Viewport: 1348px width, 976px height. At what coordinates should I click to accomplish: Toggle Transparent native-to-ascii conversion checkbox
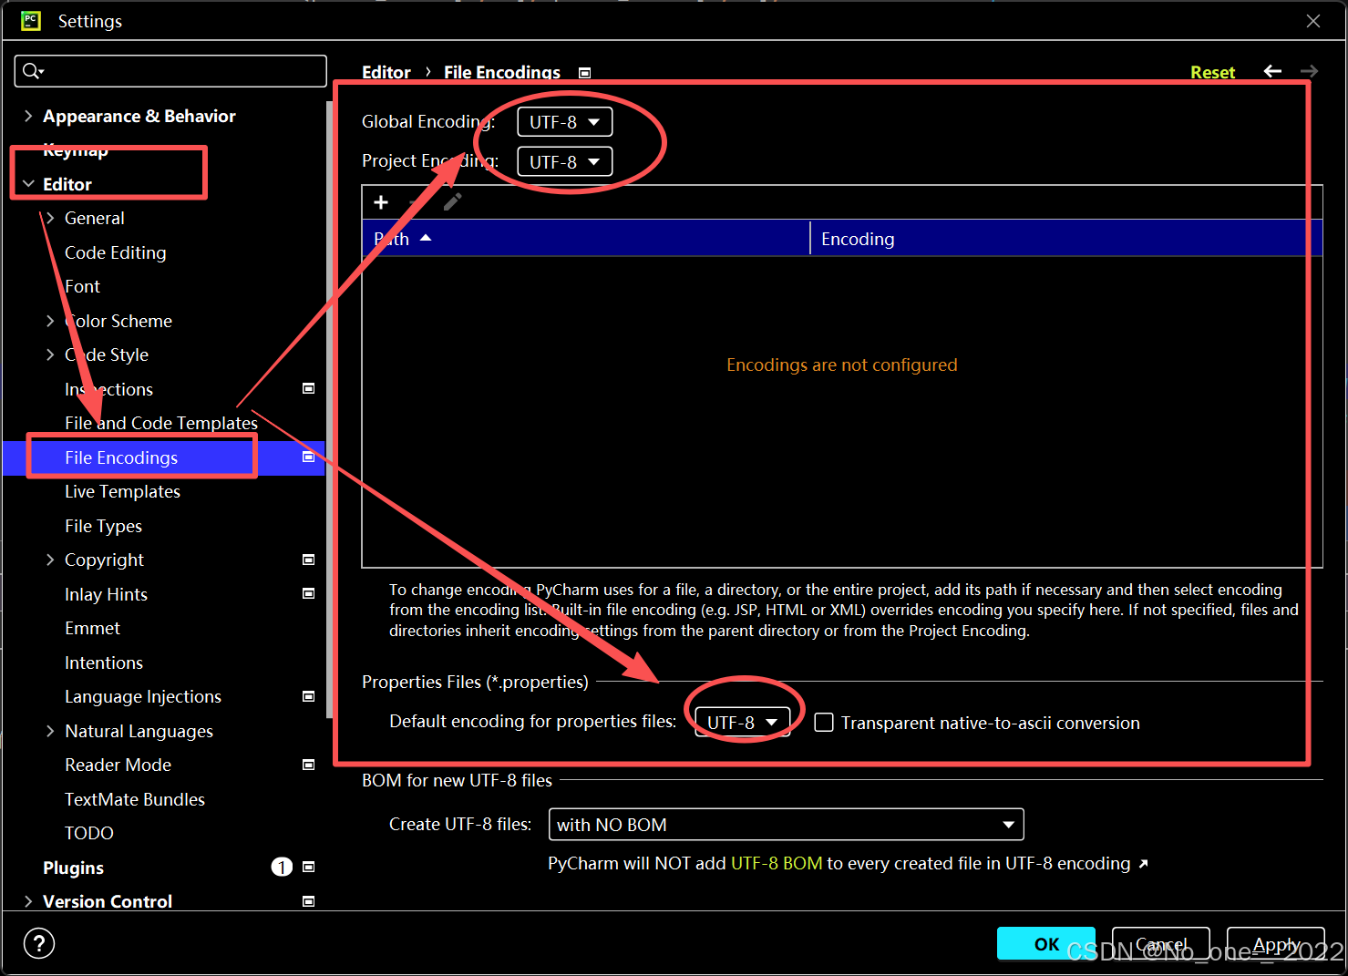pos(824,723)
